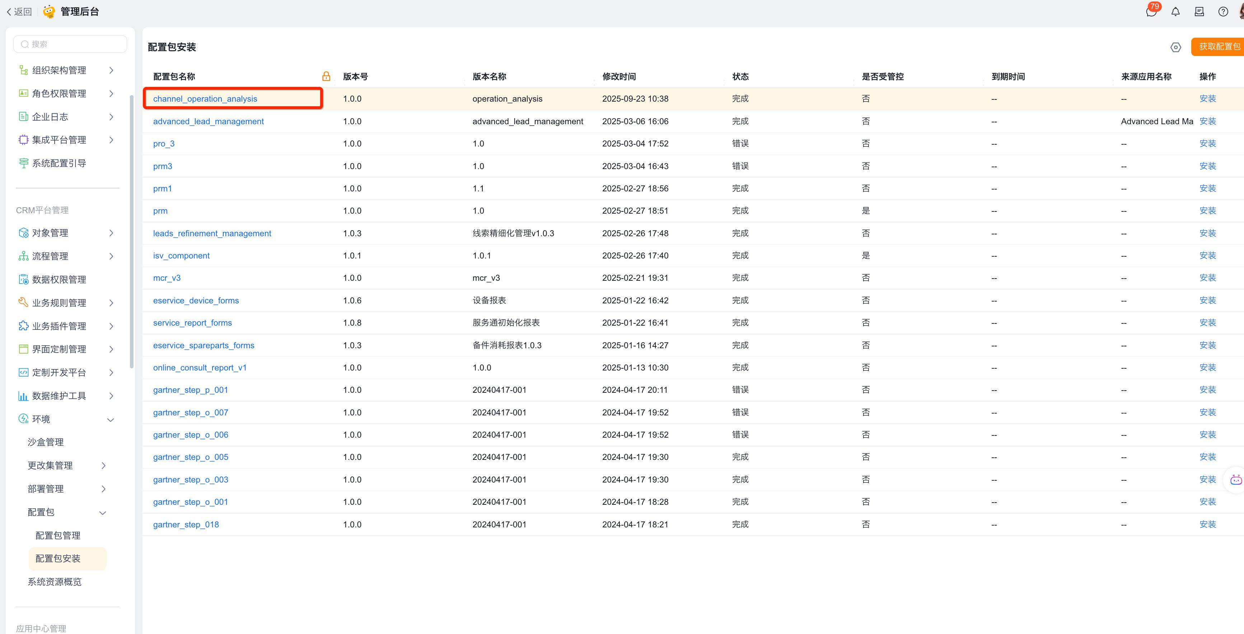The height and width of the screenshot is (634, 1244).
Task: Expand the 组织架构管理 menu
Action: pos(112,70)
